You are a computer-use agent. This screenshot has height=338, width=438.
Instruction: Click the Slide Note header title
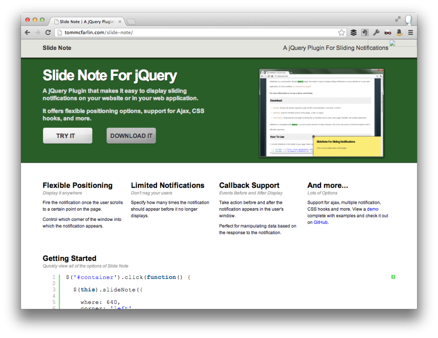pyautogui.click(x=57, y=48)
